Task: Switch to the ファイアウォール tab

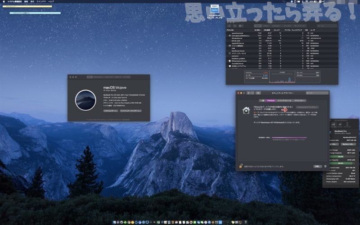Action: (x=284, y=100)
